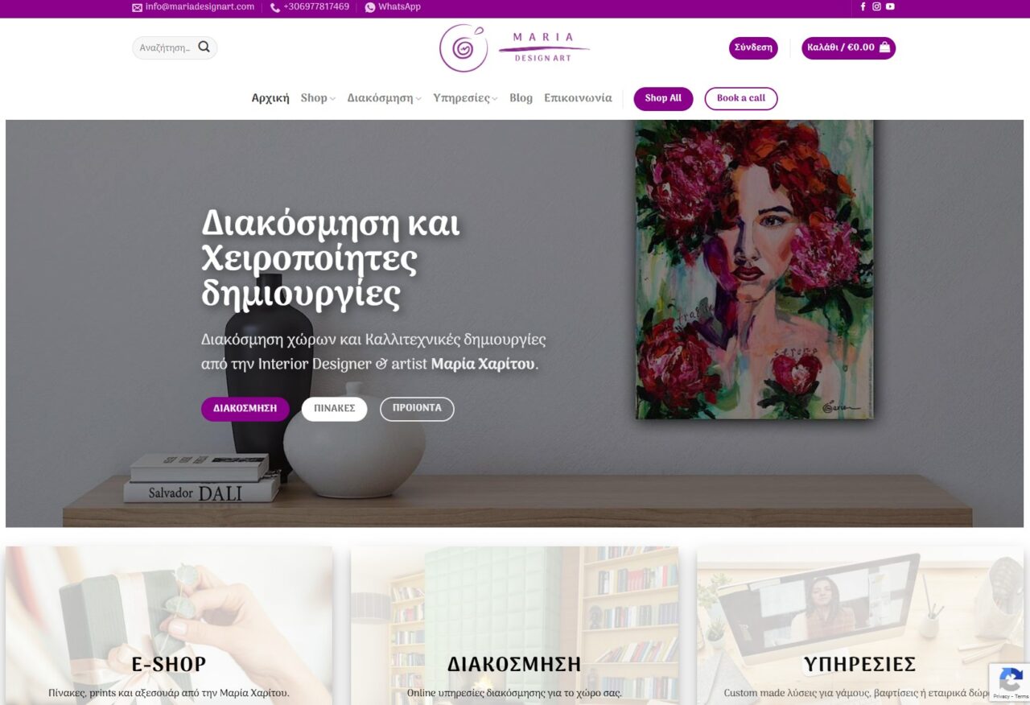The image size is (1030, 705).
Task: Open the Facebook page icon
Action: click(x=863, y=6)
